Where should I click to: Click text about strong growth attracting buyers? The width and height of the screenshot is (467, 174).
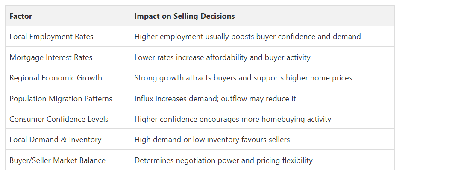pyautogui.click(x=243, y=78)
